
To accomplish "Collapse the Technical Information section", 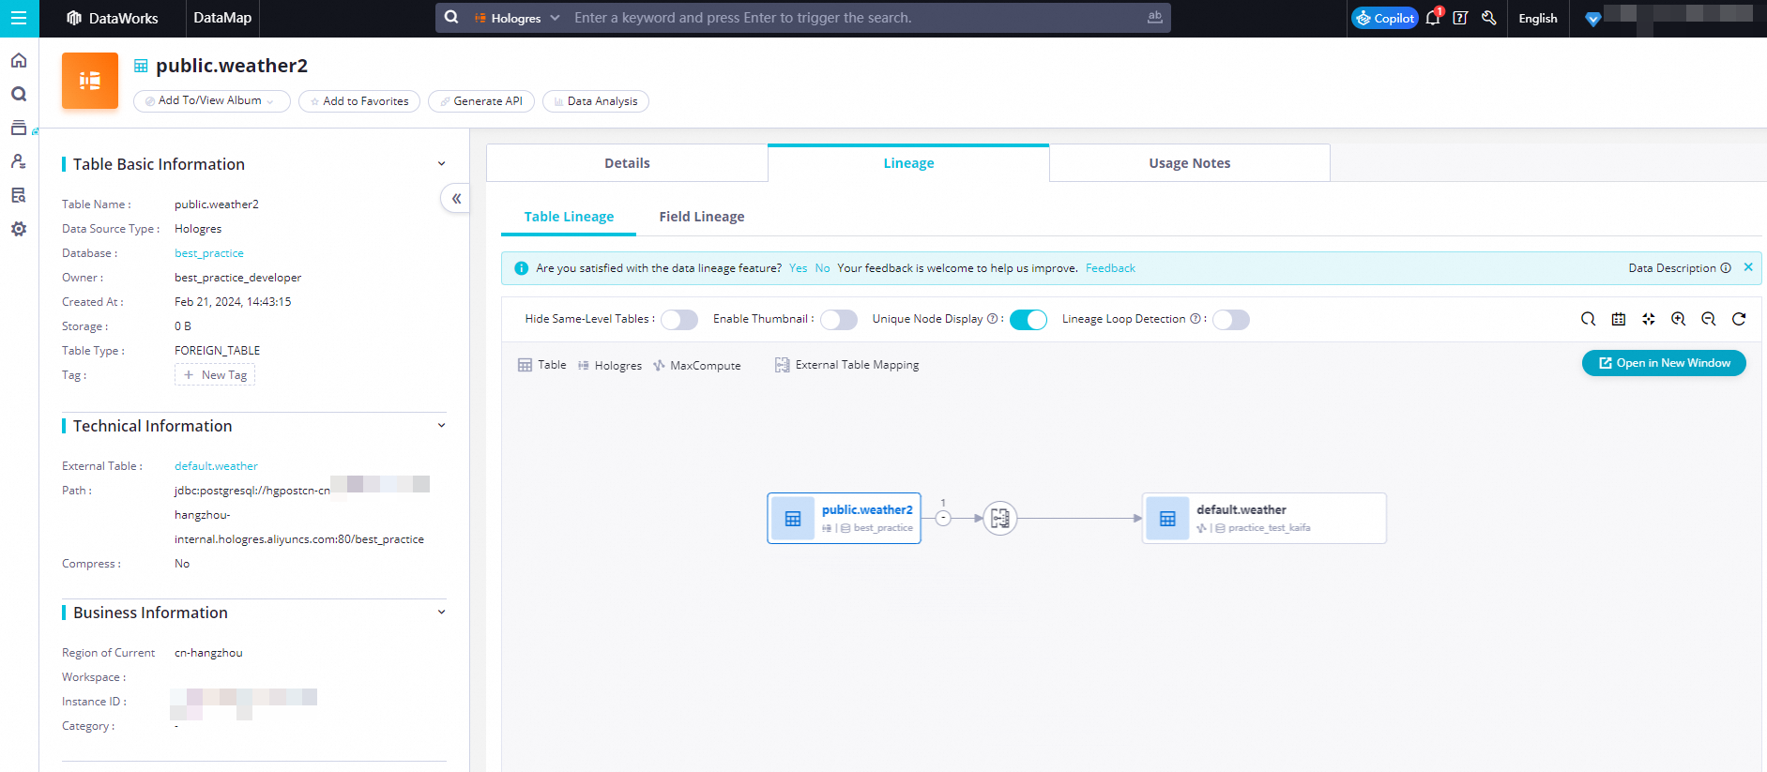I will point(442,426).
